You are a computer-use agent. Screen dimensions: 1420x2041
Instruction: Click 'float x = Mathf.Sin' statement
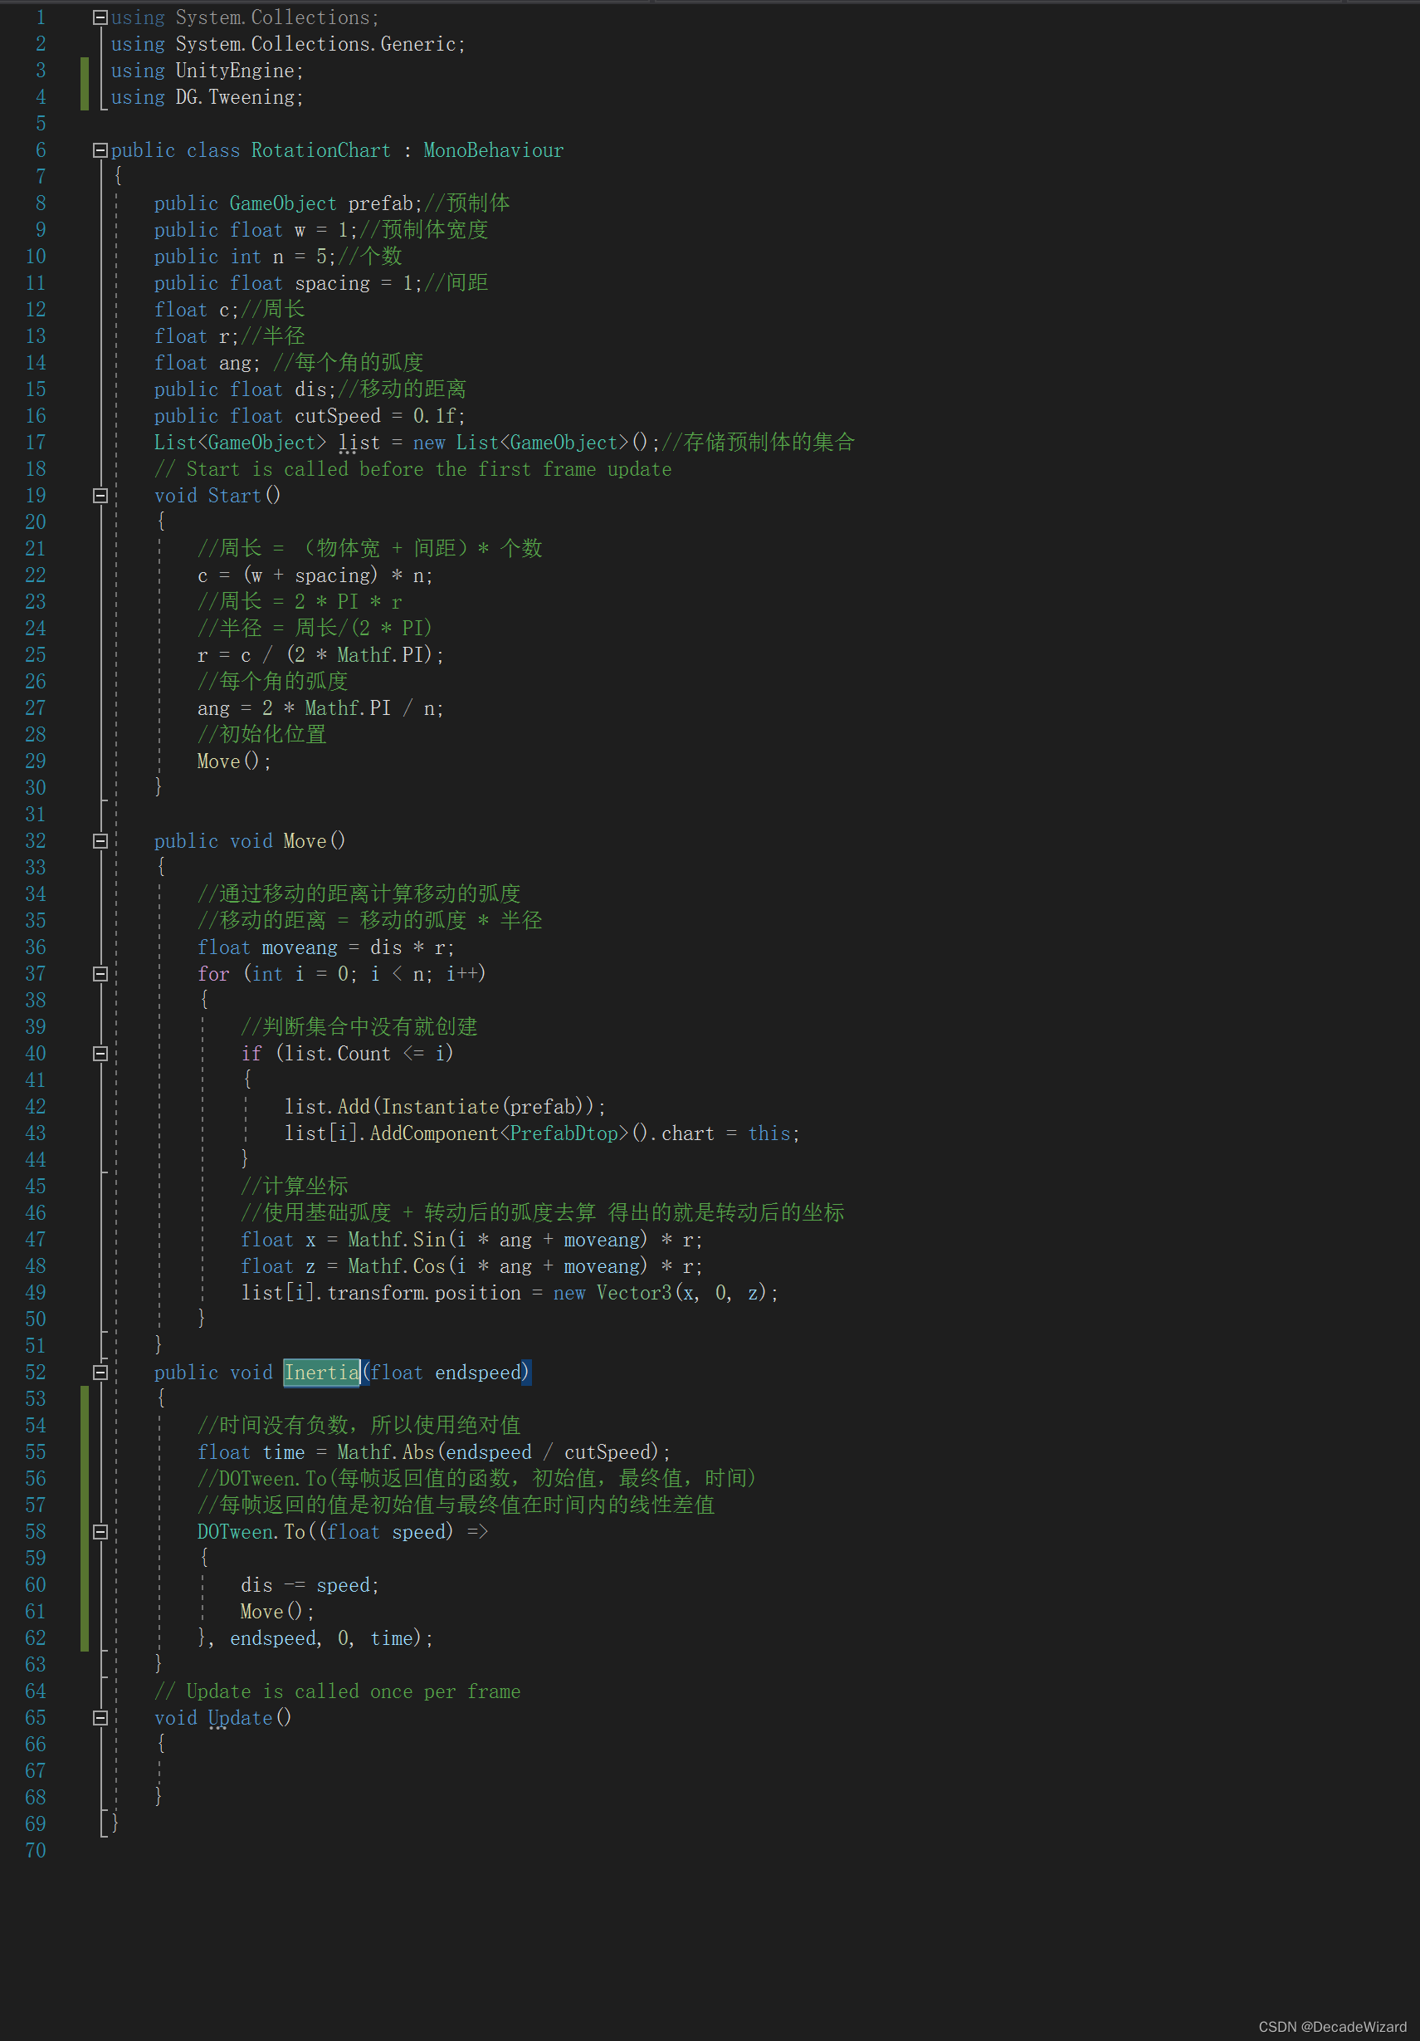pyautogui.click(x=472, y=1240)
